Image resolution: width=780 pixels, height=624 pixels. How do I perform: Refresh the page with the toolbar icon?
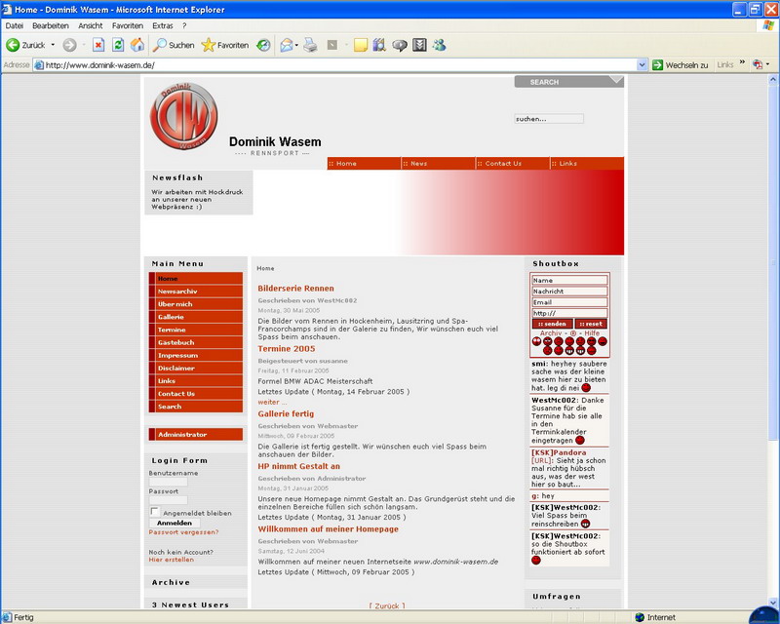coord(118,45)
